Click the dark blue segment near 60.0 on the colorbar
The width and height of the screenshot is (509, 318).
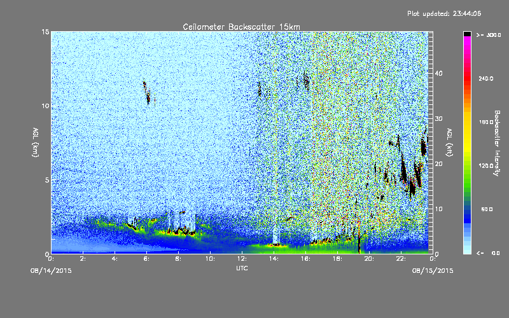(x=467, y=214)
